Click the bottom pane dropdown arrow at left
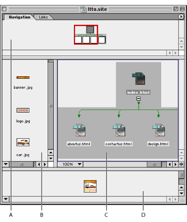 pyautogui.click(x=6, y=199)
